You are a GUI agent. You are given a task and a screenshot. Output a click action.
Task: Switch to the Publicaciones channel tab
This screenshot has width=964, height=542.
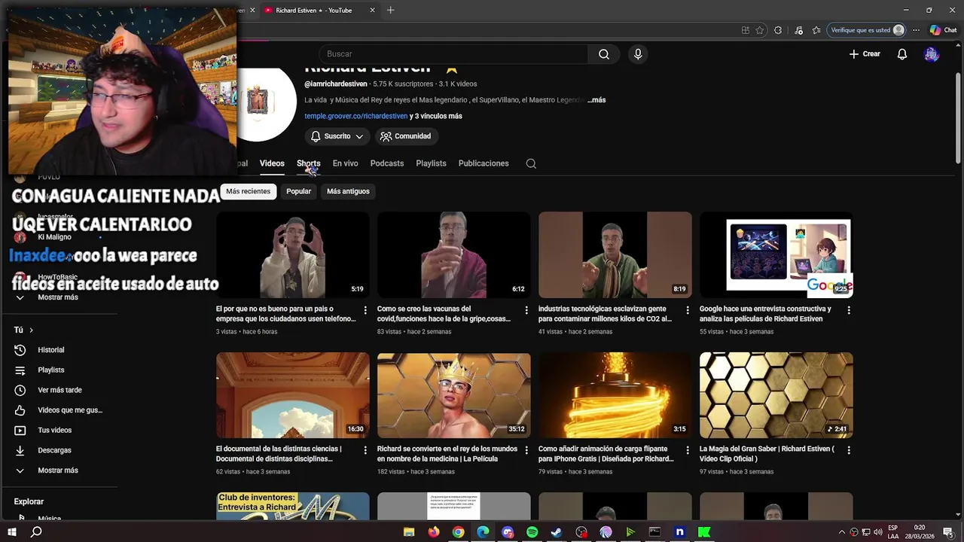coord(484,163)
